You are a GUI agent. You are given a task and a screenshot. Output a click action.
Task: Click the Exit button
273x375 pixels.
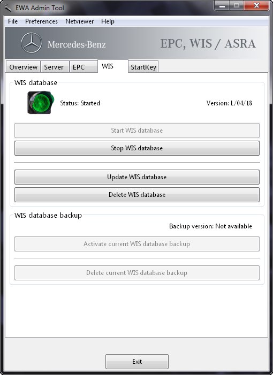[x=137, y=362]
